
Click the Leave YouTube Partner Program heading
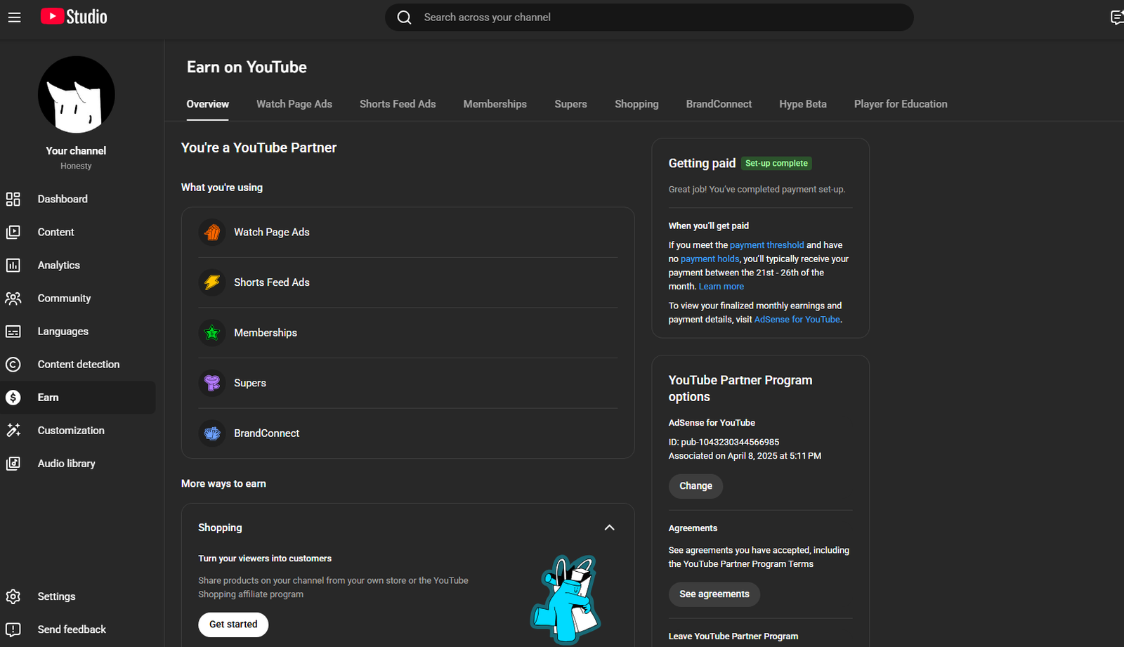click(x=733, y=636)
